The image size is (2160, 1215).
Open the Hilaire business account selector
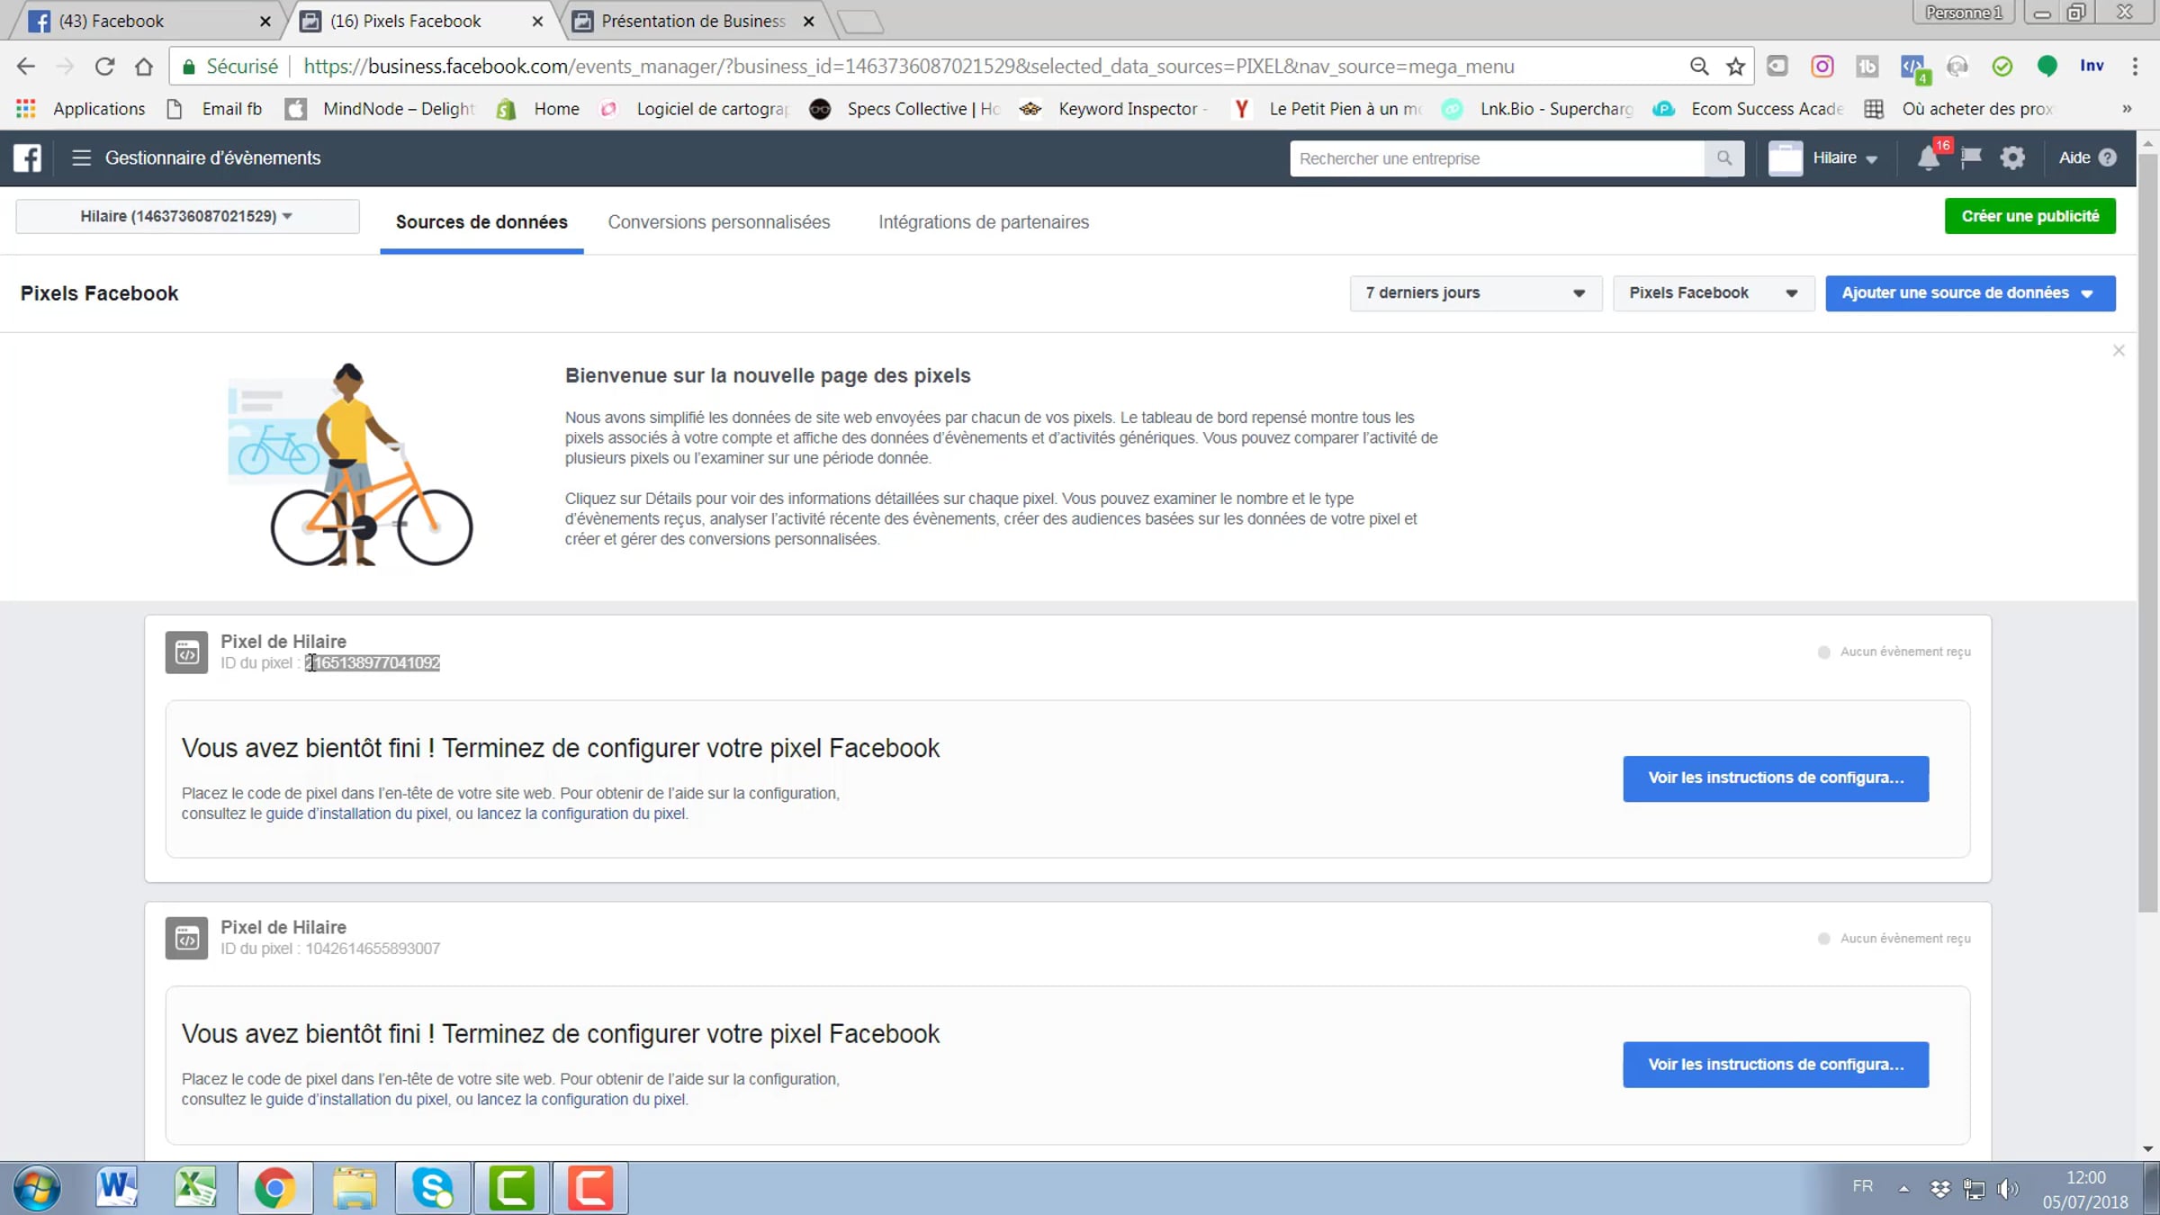187,216
